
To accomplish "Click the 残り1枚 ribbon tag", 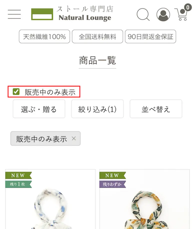I will click(18, 184).
